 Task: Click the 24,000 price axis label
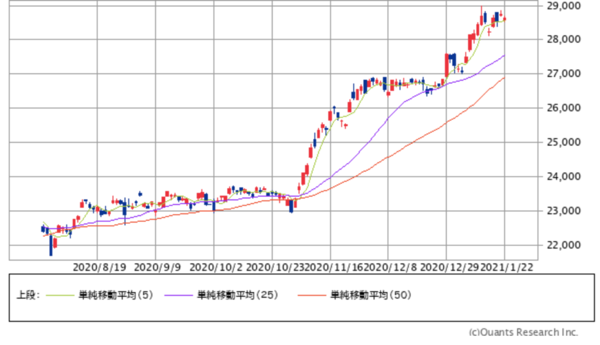click(x=564, y=177)
